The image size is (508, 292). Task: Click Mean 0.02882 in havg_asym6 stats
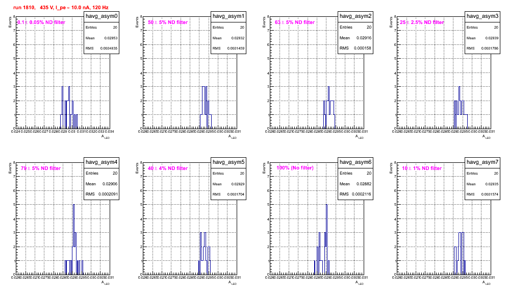point(355,184)
